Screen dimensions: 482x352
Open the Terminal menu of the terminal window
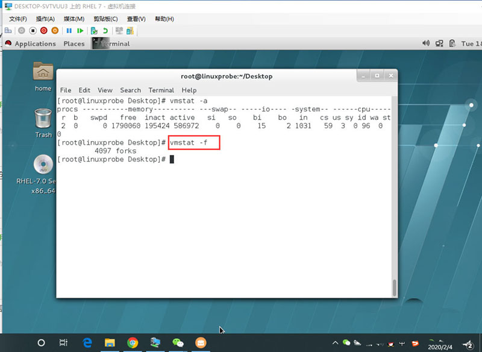[161, 90]
